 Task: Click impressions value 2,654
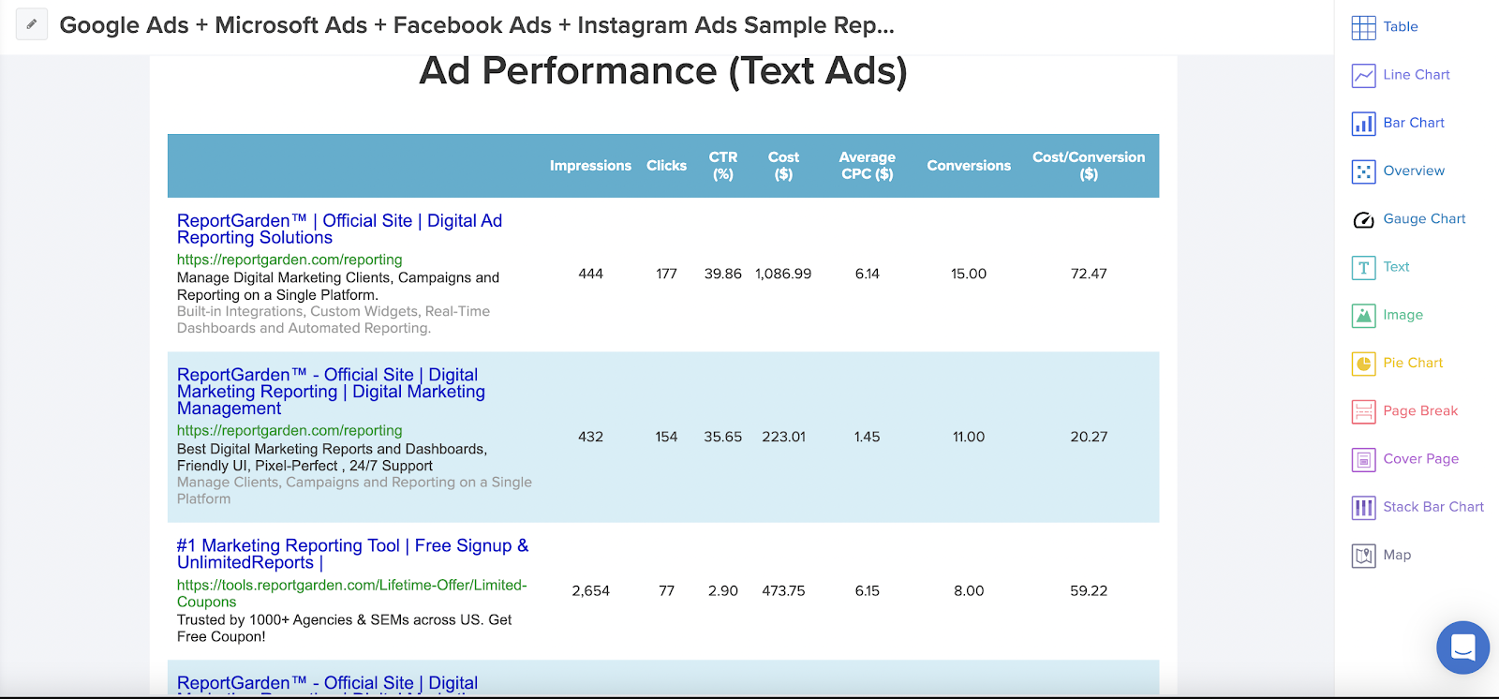click(590, 591)
